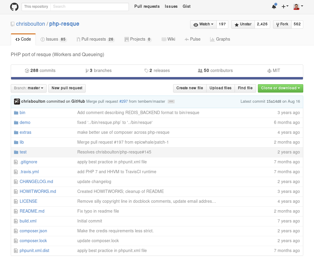
Task: Open the MIT license link
Action: click(x=273, y=70)
